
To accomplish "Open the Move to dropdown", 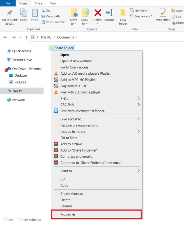I will tap(73, 22).
